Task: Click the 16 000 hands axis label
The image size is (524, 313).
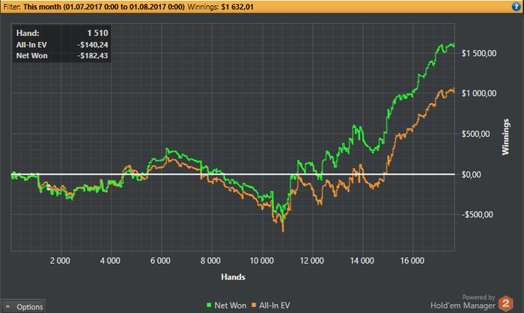Action: pos(412,261)
